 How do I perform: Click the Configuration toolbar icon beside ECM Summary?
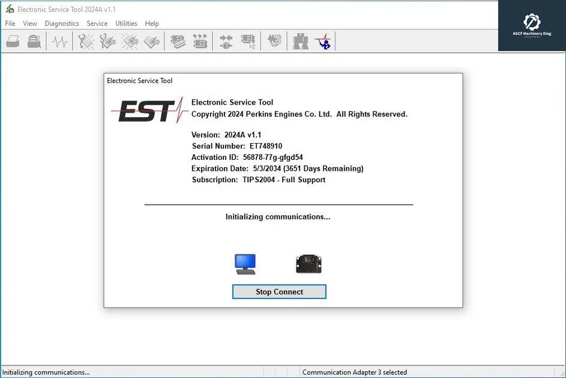(200, 41)
